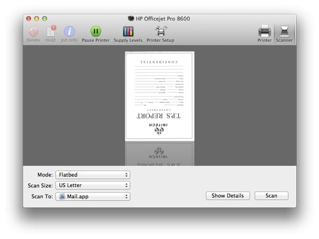Screen dimensions: 319x239
Task: Click the HP Officejet Pro 8600 window title
Action: coord(163,19)
